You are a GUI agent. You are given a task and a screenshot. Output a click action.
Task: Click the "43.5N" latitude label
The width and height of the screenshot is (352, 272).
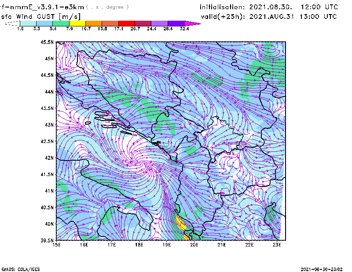point(47,108)
